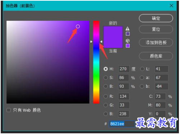Click the 度 degree unit label
Viewport: 180px width, 134px height.
coord(133,69)
